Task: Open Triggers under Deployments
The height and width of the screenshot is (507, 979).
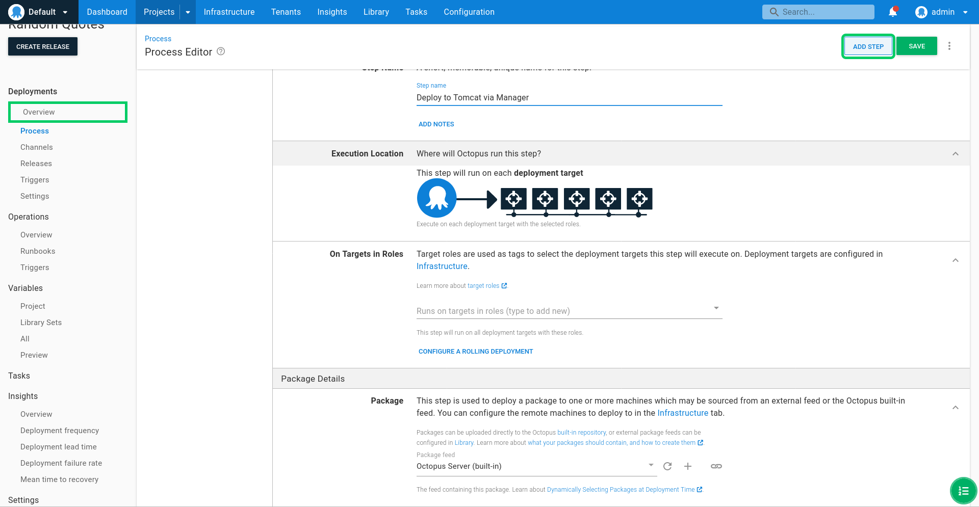Action: click(x=35, y=180)
